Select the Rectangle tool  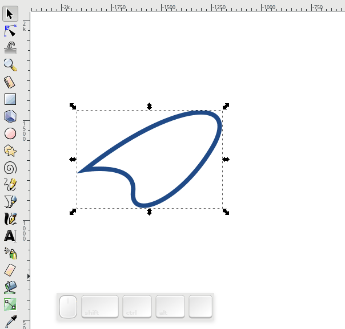(x=10, y=99)
